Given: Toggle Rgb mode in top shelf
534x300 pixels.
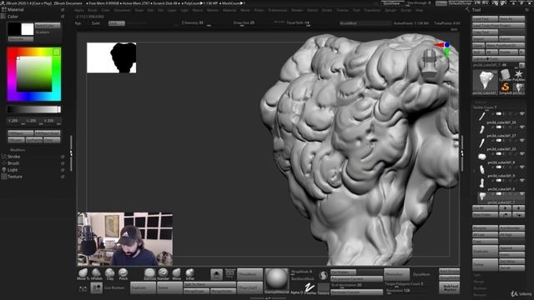Looking at the screenshot, I should coord(78,23).
